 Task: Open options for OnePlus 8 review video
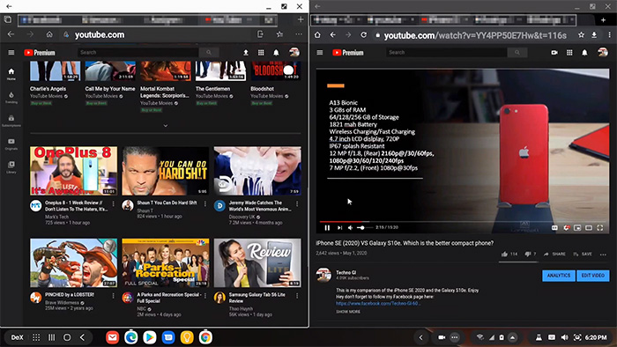coord(114,203)
